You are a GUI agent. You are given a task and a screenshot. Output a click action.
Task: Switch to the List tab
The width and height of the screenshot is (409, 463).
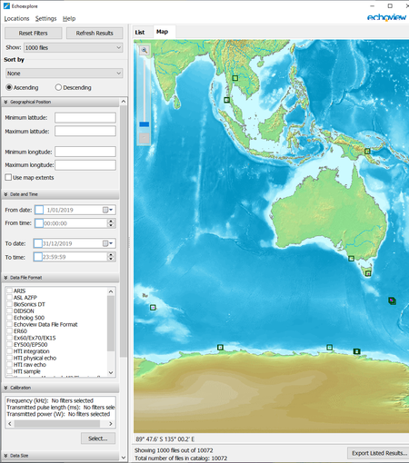point(140,32)
